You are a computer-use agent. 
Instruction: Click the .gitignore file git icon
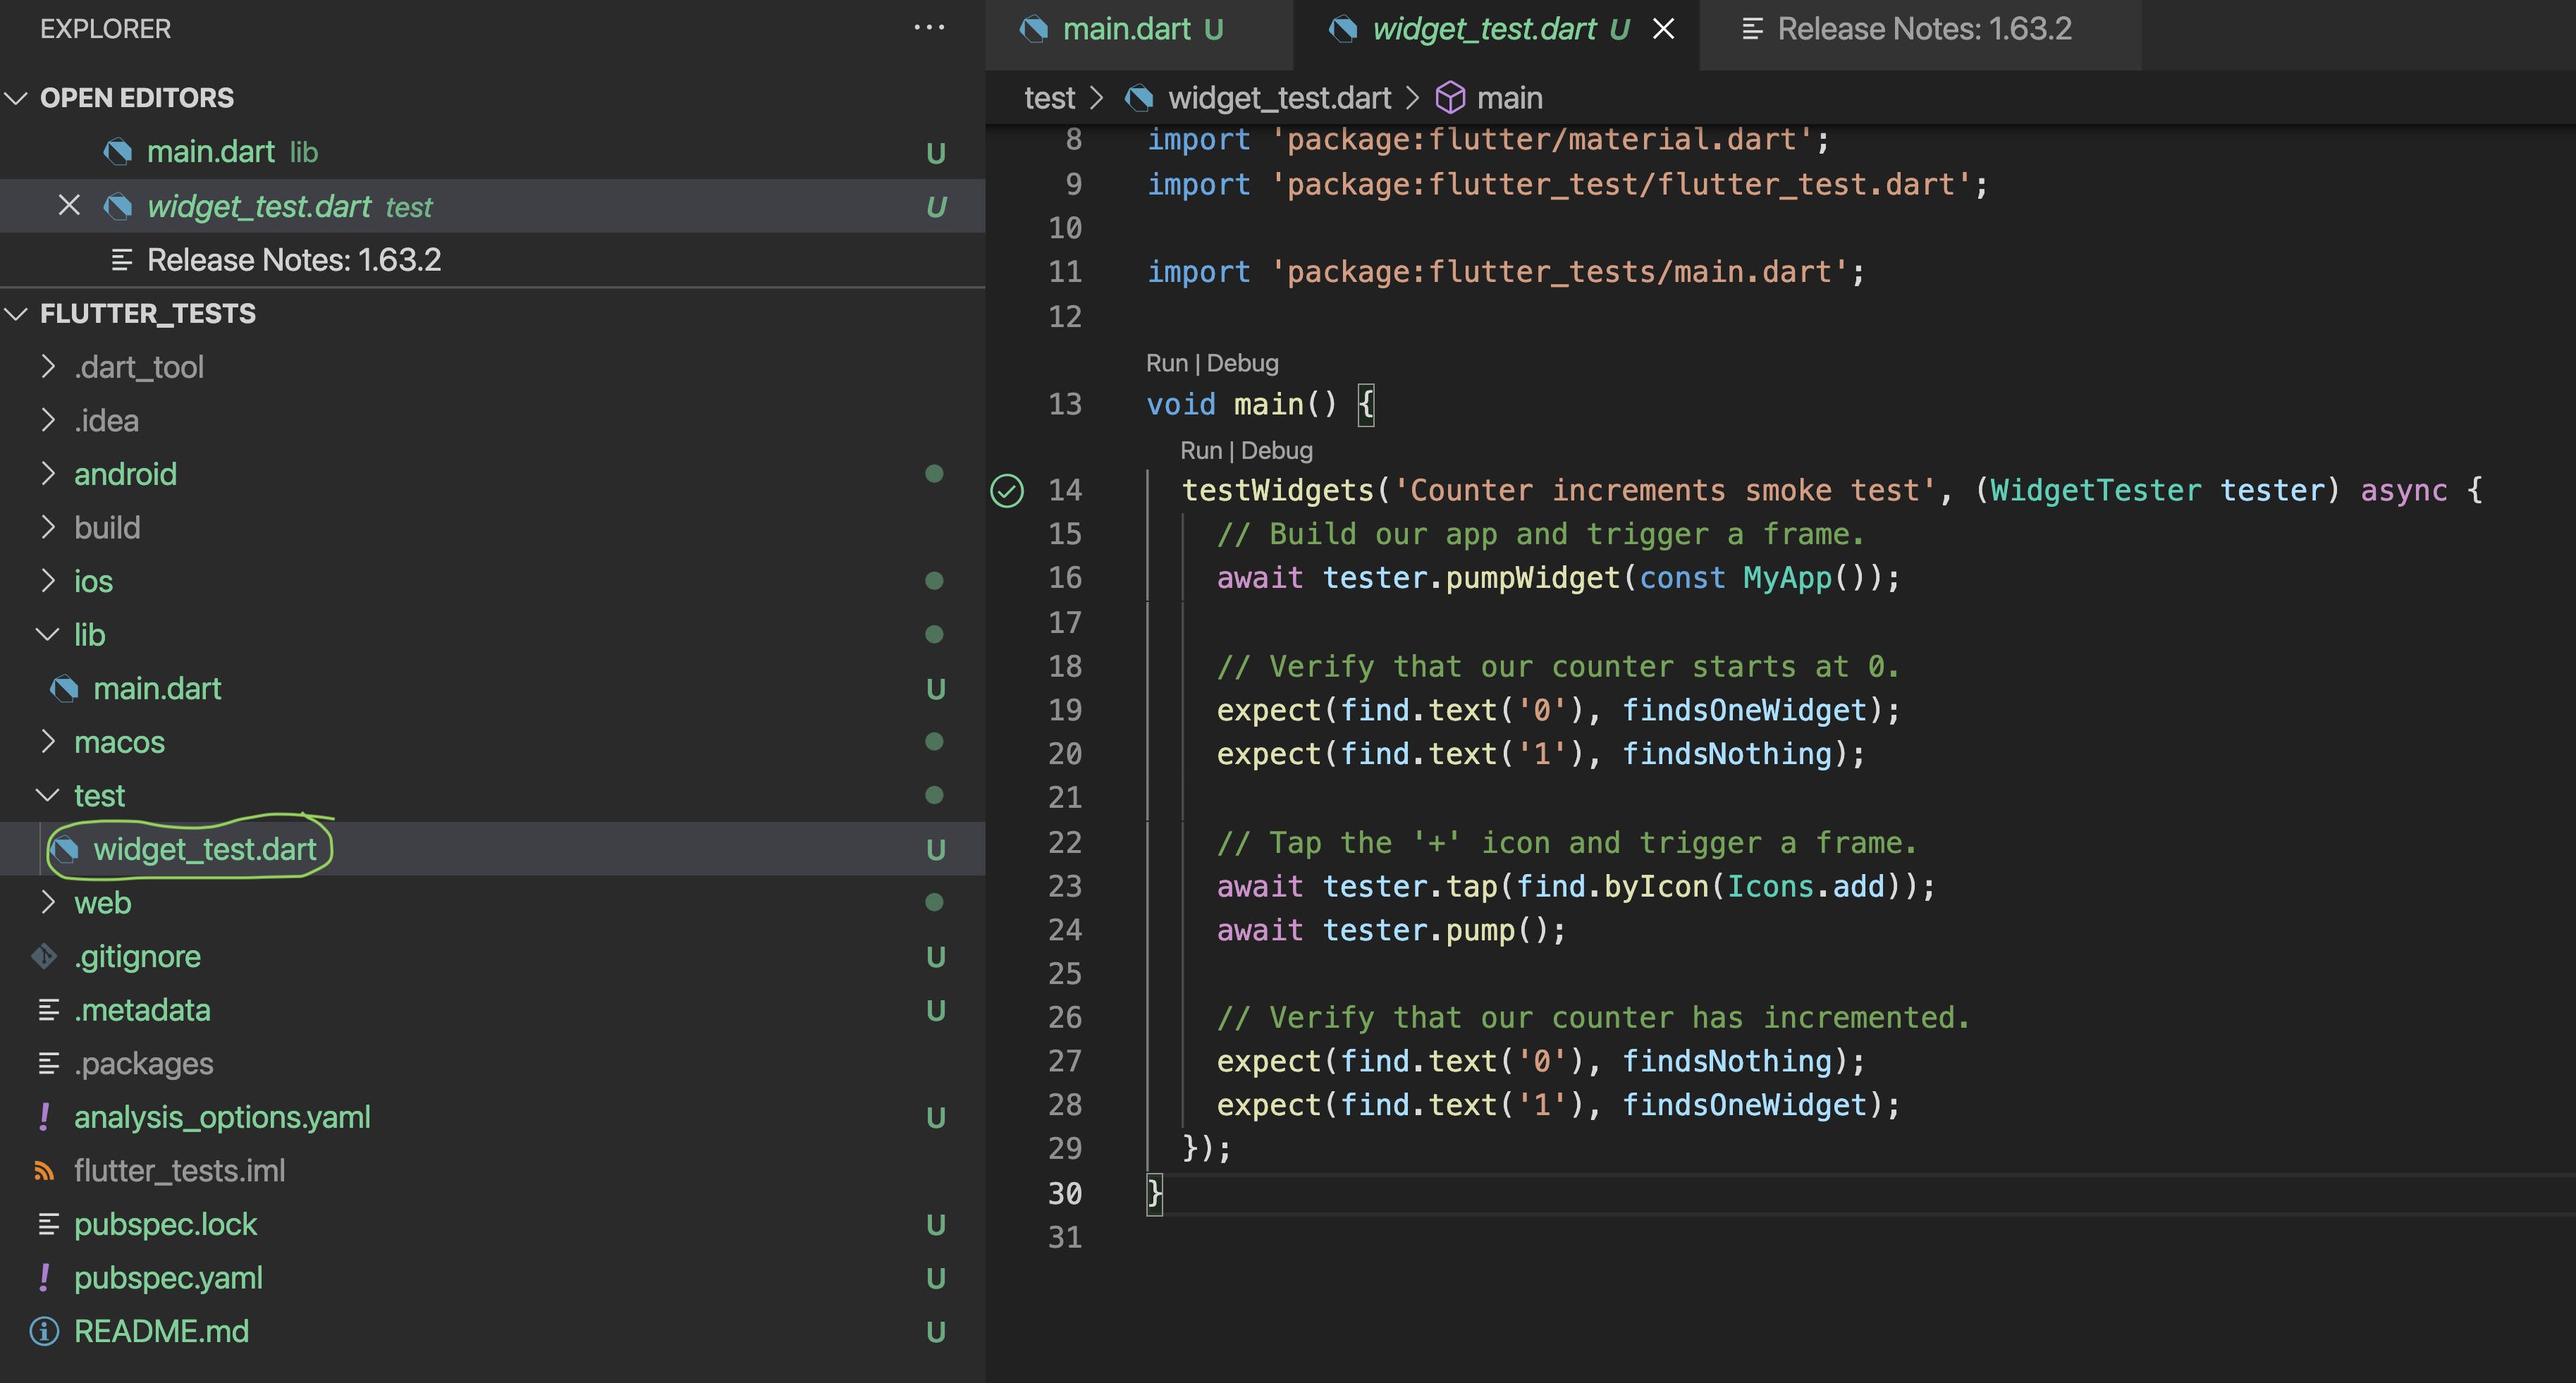point(44,956)
